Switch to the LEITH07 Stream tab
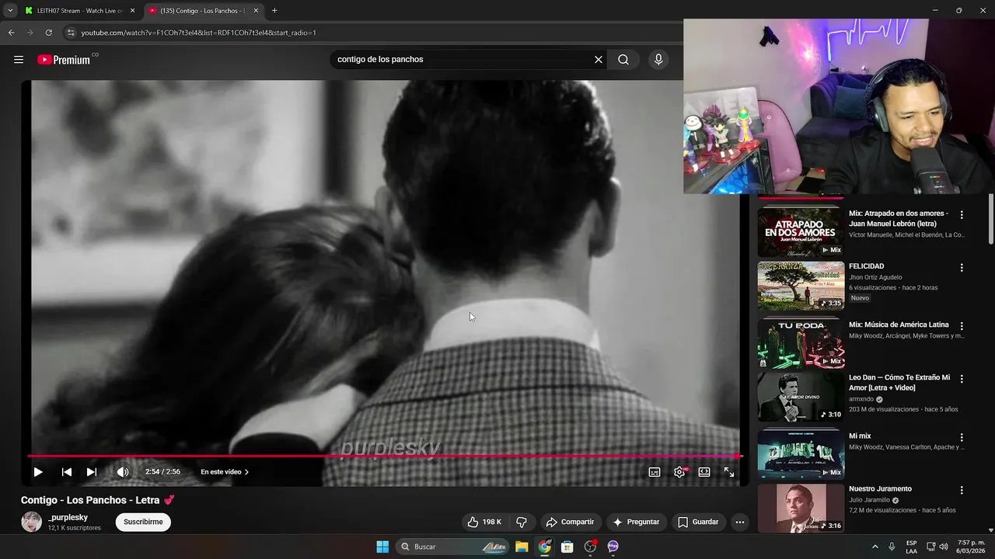The width and height of the screenshot is (995, 559). [78, 11]
